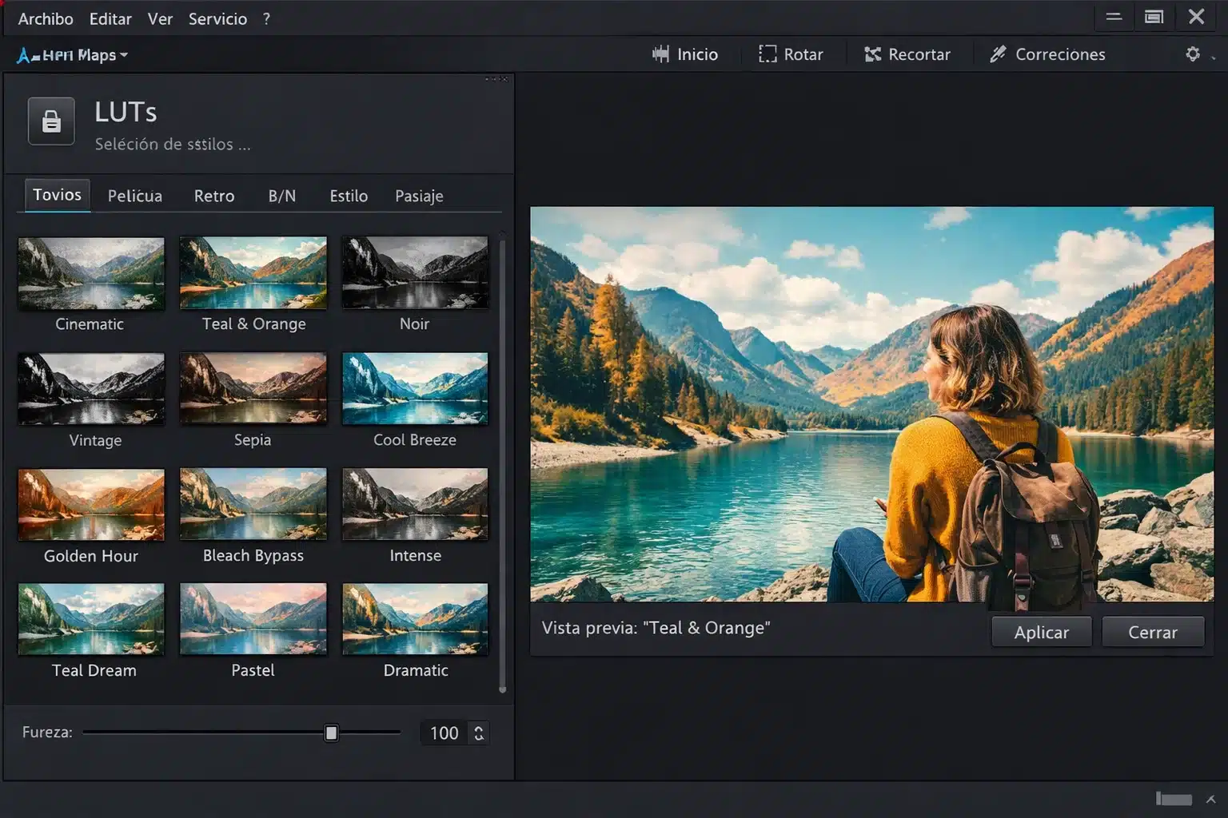Click the LUTs lock icon
Image resolution: width=1228 pixels, height=818 pixels.
coord(51,121)
